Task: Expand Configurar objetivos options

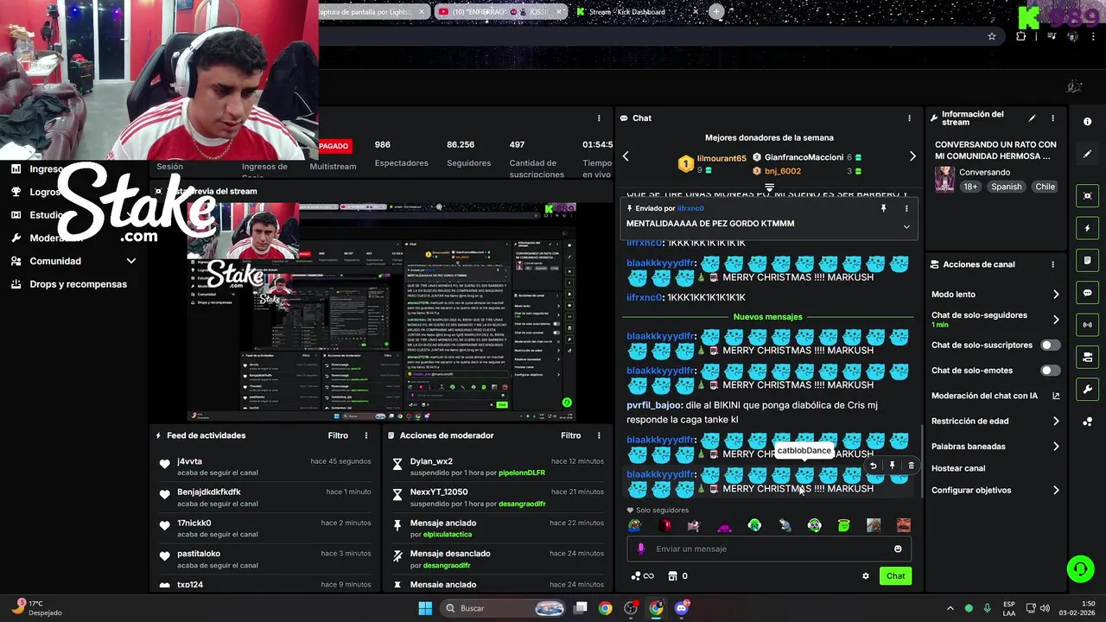Action: 1056,491
